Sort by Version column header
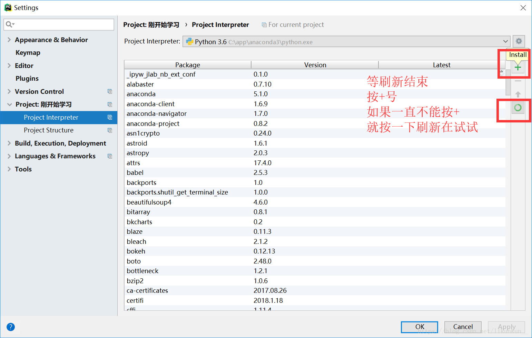 pos(315,65)
